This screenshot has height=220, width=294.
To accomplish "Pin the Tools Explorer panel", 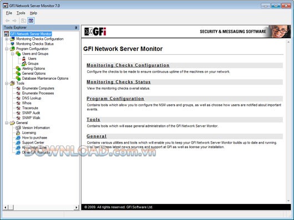I will pyautogui.click(x=76, y=28).
